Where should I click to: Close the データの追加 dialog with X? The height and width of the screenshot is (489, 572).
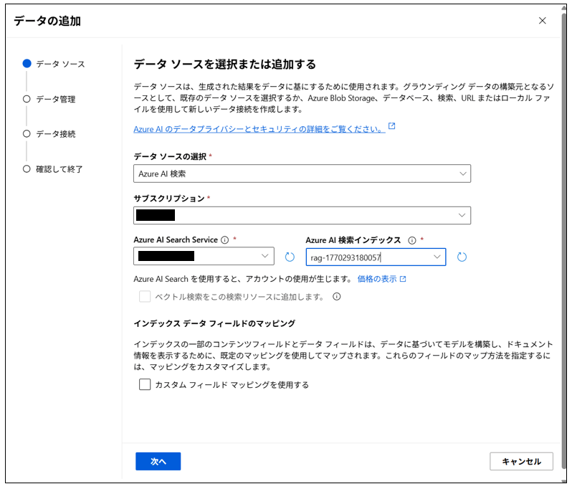pos(543,21)
